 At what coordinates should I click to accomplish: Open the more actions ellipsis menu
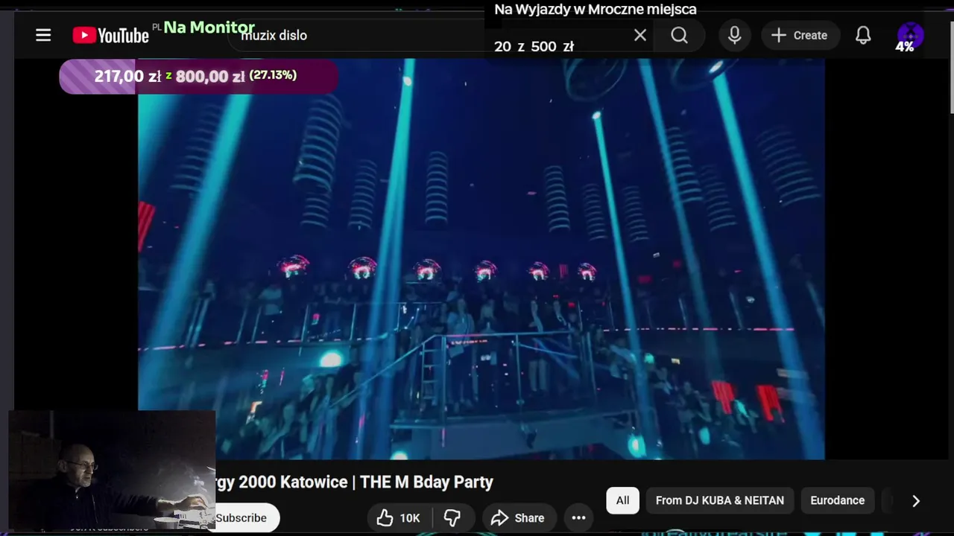click(578, 518)
